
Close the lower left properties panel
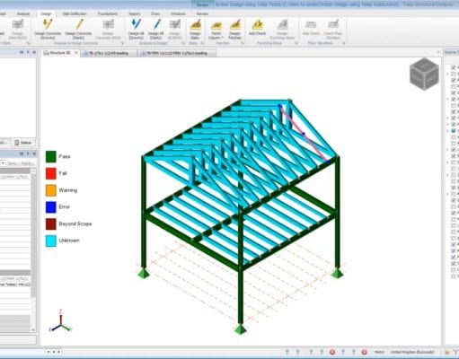tap(34, 153)
